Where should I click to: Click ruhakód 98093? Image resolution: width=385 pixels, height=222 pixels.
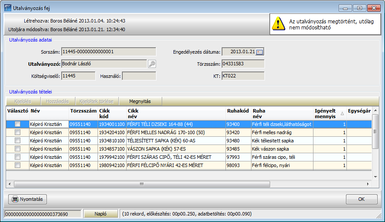(238, 165)
